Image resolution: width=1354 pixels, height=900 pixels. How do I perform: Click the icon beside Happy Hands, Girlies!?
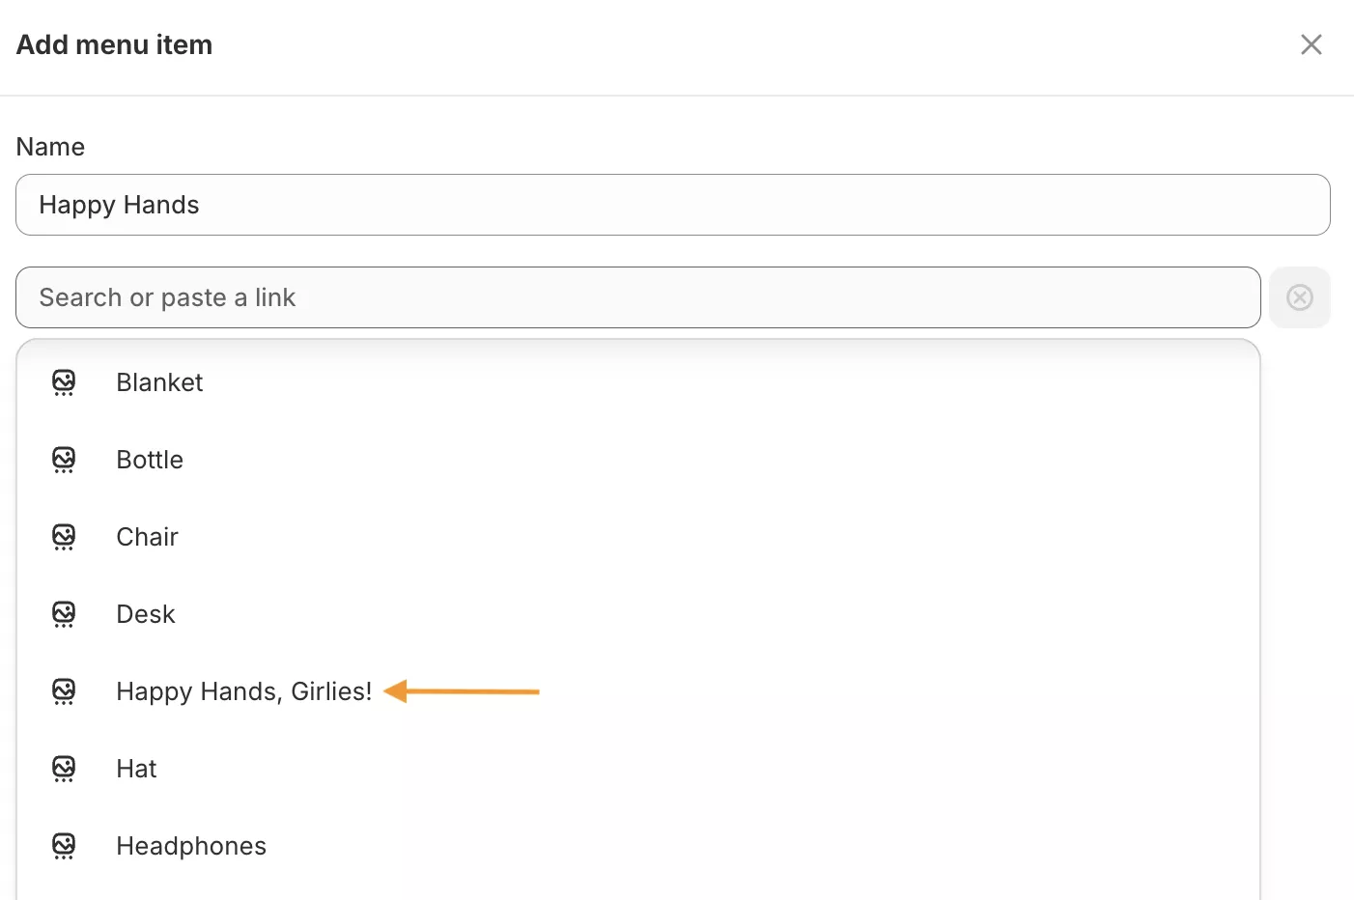[64, 691]
